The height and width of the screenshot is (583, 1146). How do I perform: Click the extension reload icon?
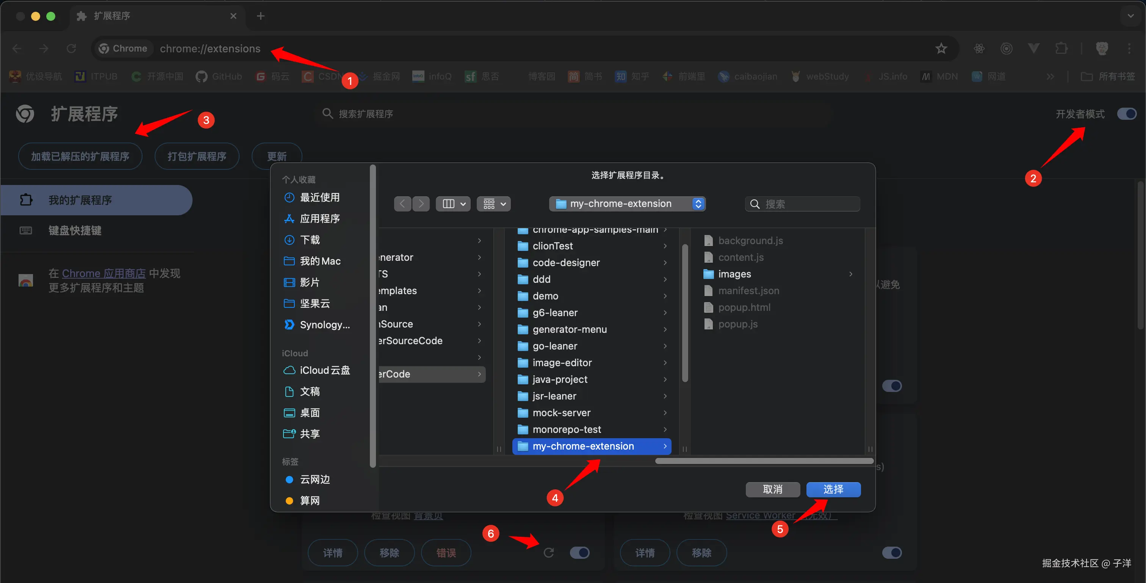(x=548, y=553)
